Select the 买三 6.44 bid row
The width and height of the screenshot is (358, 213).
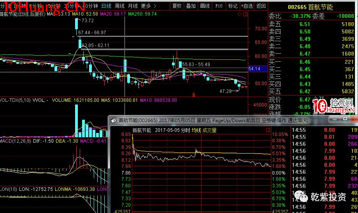point(311,77)
